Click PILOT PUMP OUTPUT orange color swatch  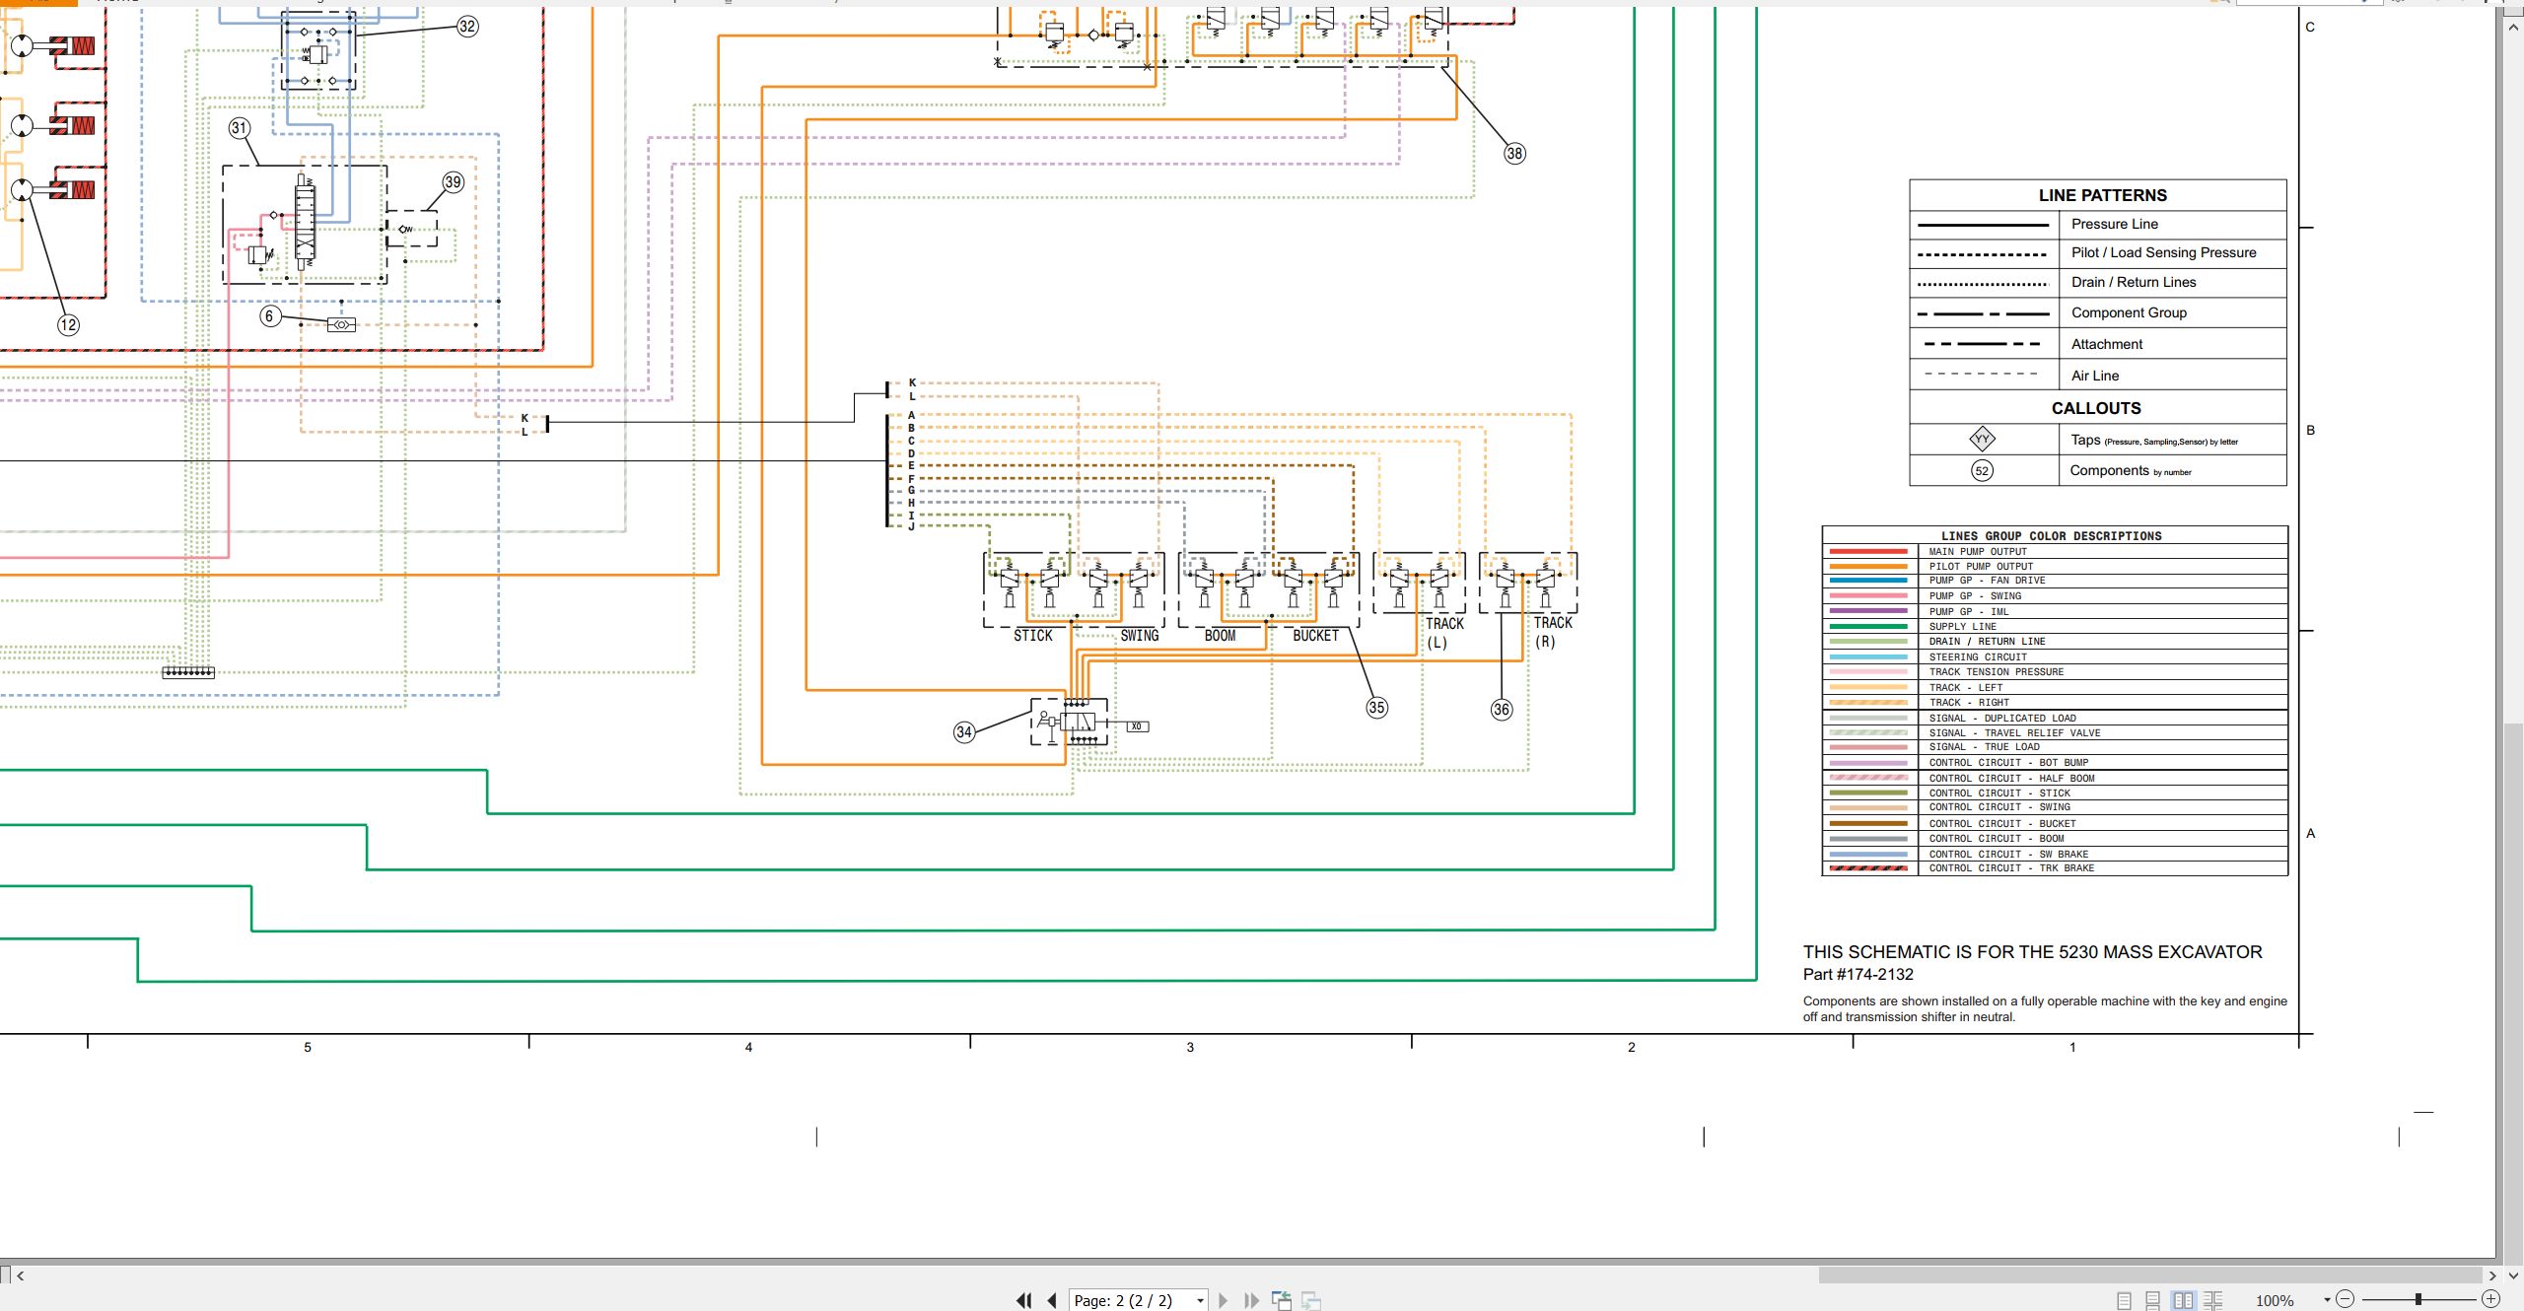point(1868,567)
